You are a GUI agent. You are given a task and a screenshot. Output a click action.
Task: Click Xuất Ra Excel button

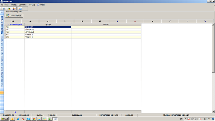coord(14,15)
